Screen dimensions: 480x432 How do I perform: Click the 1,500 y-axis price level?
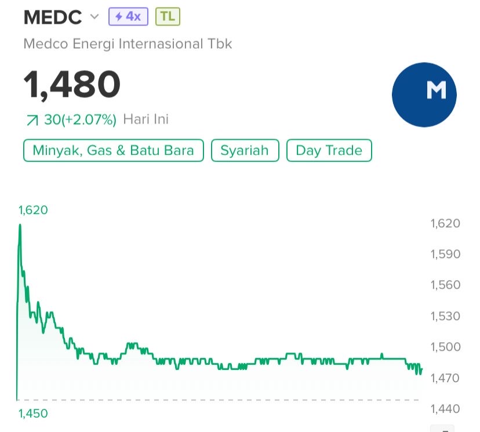[445, 347]
